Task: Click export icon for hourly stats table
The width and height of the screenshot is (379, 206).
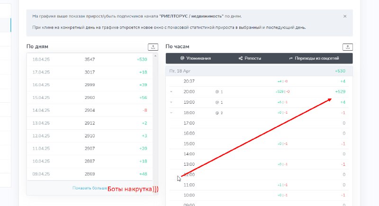Action: pyautogui.click(x=348, y=47)
